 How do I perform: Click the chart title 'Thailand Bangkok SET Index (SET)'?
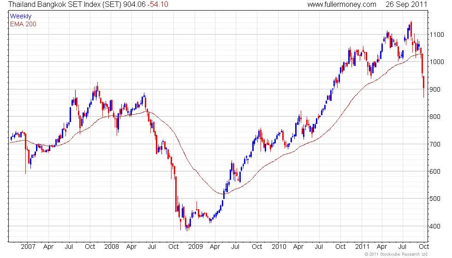65,5
